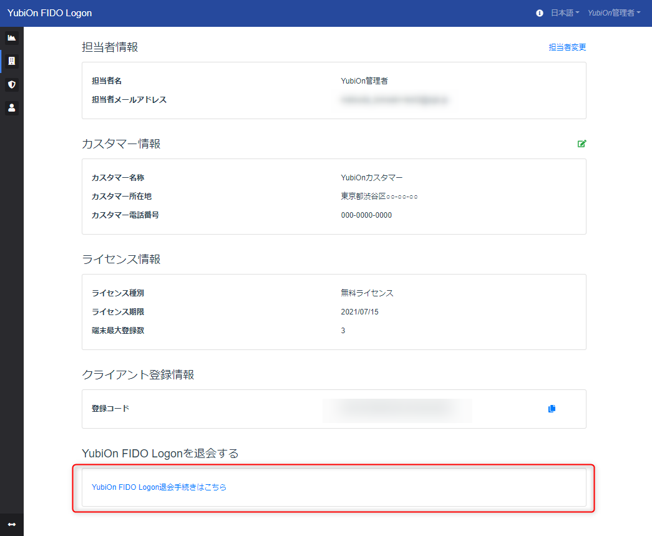
Task: Click the 担当者メールアドレス label
Action: click(x=129, y=100)
